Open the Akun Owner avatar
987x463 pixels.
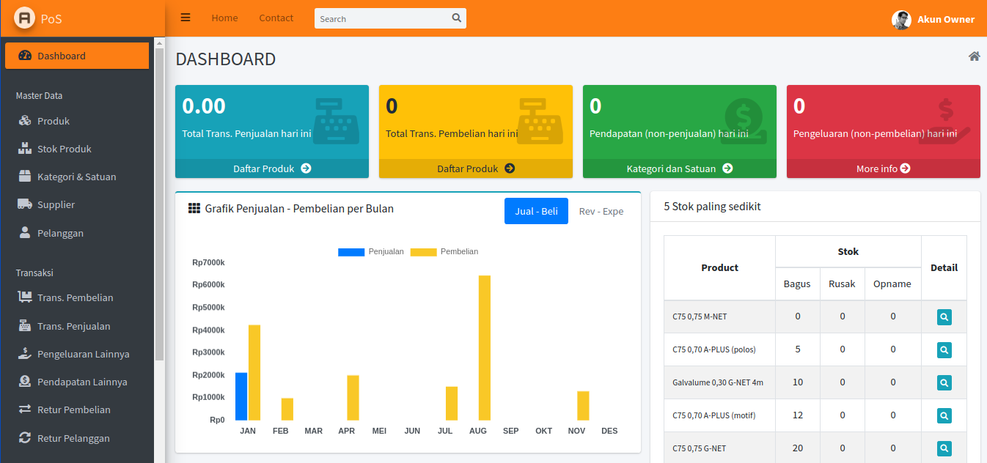pos(901,20)
